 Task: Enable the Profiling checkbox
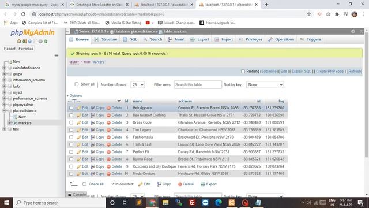tap(243, 71)
